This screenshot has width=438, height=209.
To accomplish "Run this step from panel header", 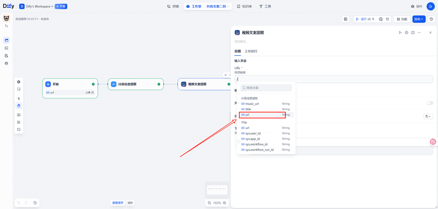I will 400,33.
